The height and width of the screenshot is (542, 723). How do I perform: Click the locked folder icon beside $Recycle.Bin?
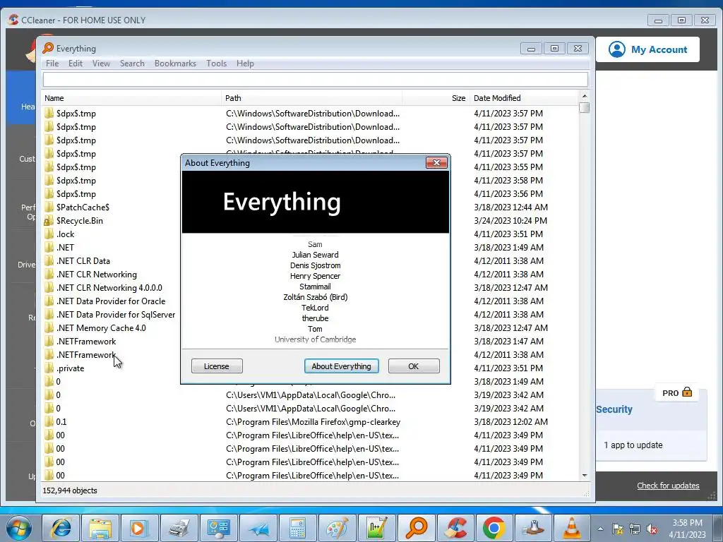click(x=49, y=220)
